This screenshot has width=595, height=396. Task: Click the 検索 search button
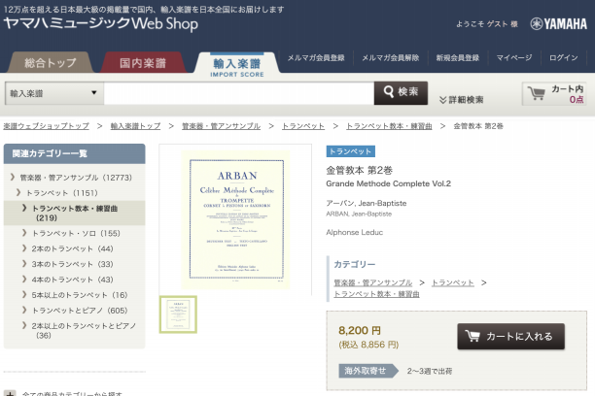click(401, 93)
